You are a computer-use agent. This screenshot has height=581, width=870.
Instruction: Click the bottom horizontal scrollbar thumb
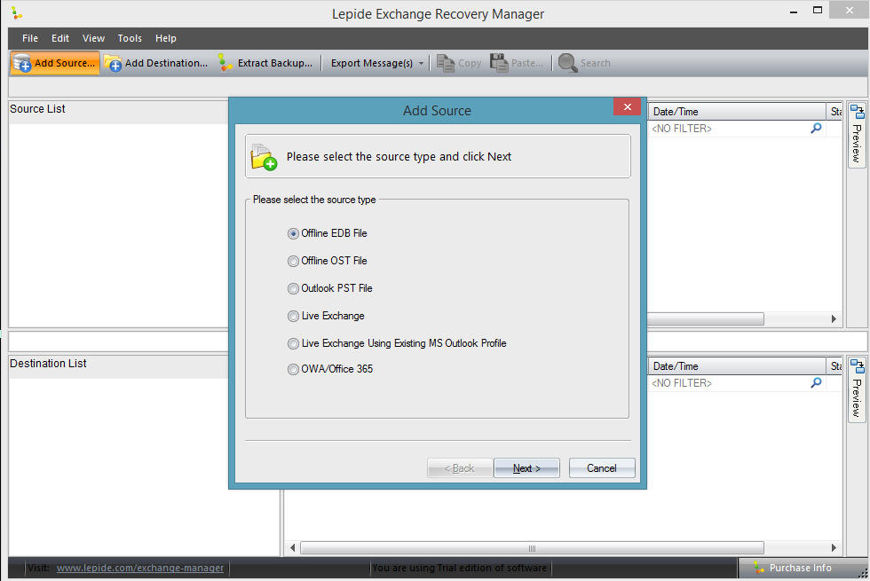click(x=532, y=548)
